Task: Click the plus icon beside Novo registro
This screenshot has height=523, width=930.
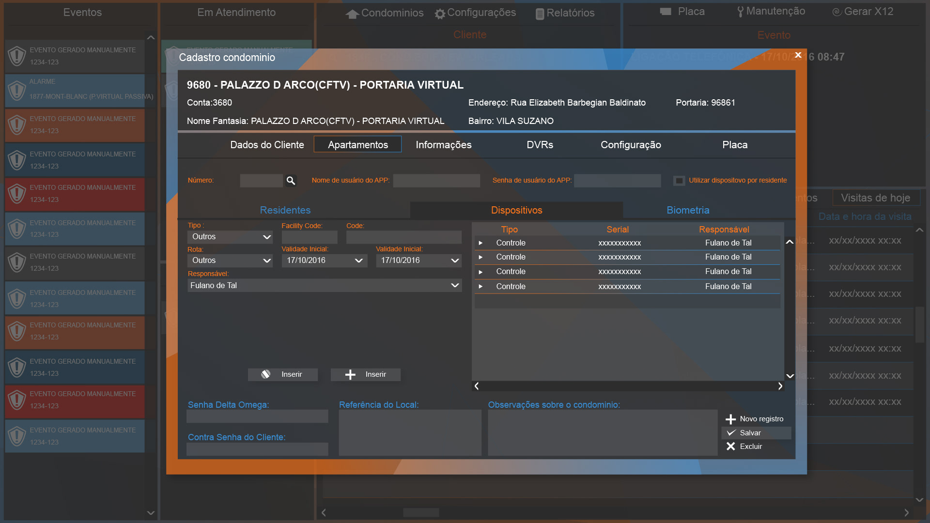Action: pos(730,419)
